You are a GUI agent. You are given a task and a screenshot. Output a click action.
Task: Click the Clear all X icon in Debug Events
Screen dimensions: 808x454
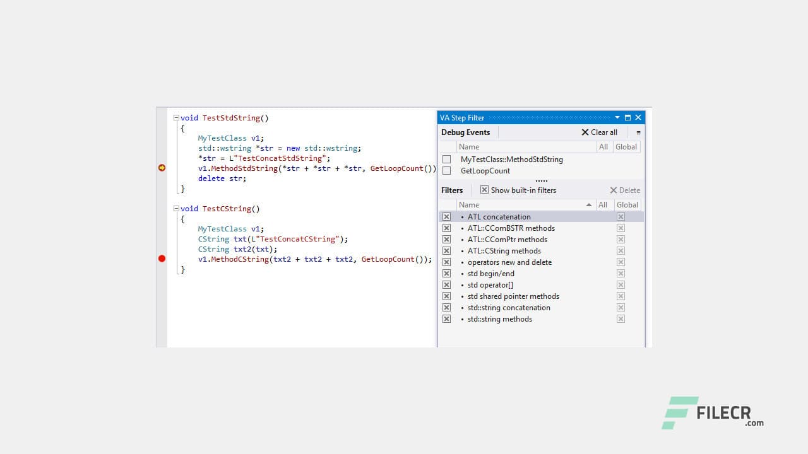coord(586,132)
